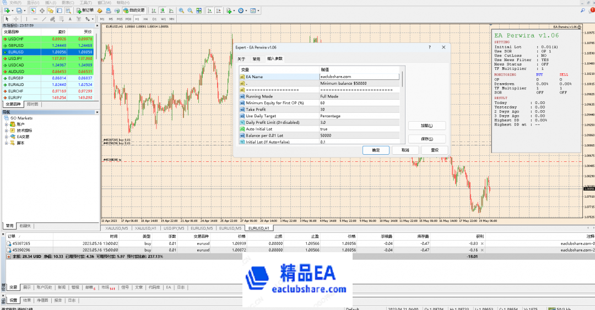Select the trendline drawing tool
The height and width of the screenshot is (310, 595).
(x=44, y=19)
